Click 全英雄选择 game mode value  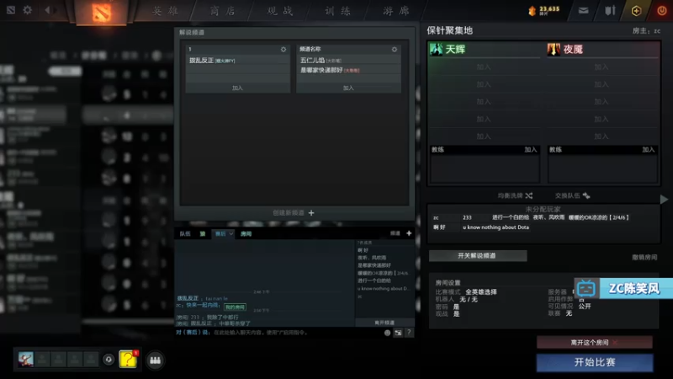click(481, 291)
